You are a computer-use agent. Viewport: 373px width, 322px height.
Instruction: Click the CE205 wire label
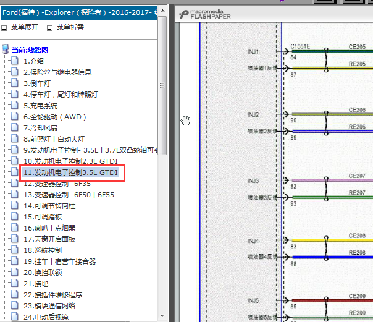(357, 47)
